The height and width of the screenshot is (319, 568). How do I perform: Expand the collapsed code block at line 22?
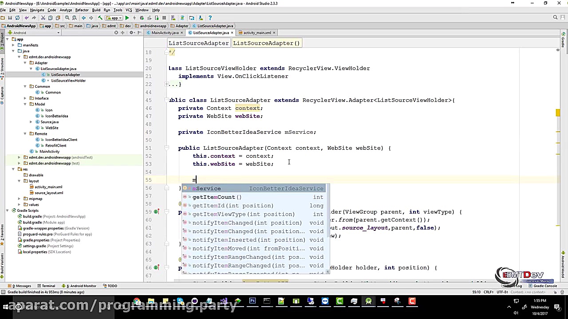point(167,84)
